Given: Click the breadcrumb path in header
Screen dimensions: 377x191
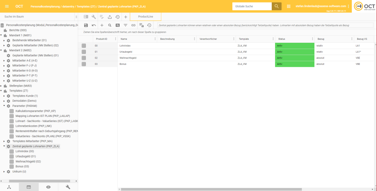Looking at the screenshot, I should 88,7.
